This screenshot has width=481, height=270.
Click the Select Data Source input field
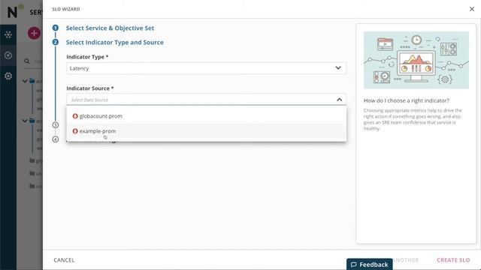[x=206, y=100]
